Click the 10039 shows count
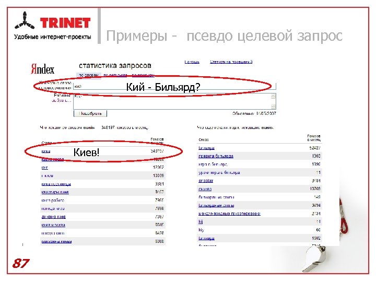The width and height of the screenshot is (376, 282). [x=158, y=175]
